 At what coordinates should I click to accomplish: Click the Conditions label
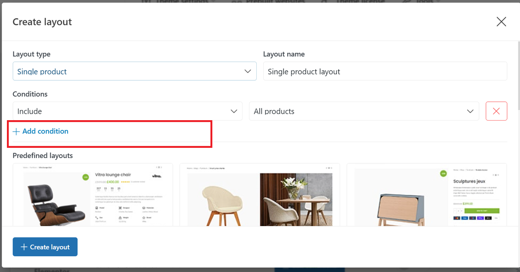coord(30,94)
